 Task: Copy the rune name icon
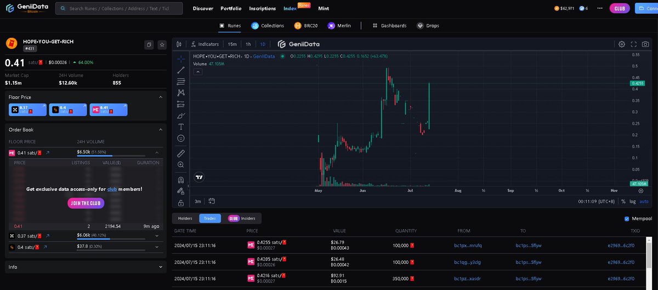[x=149, y=45]
